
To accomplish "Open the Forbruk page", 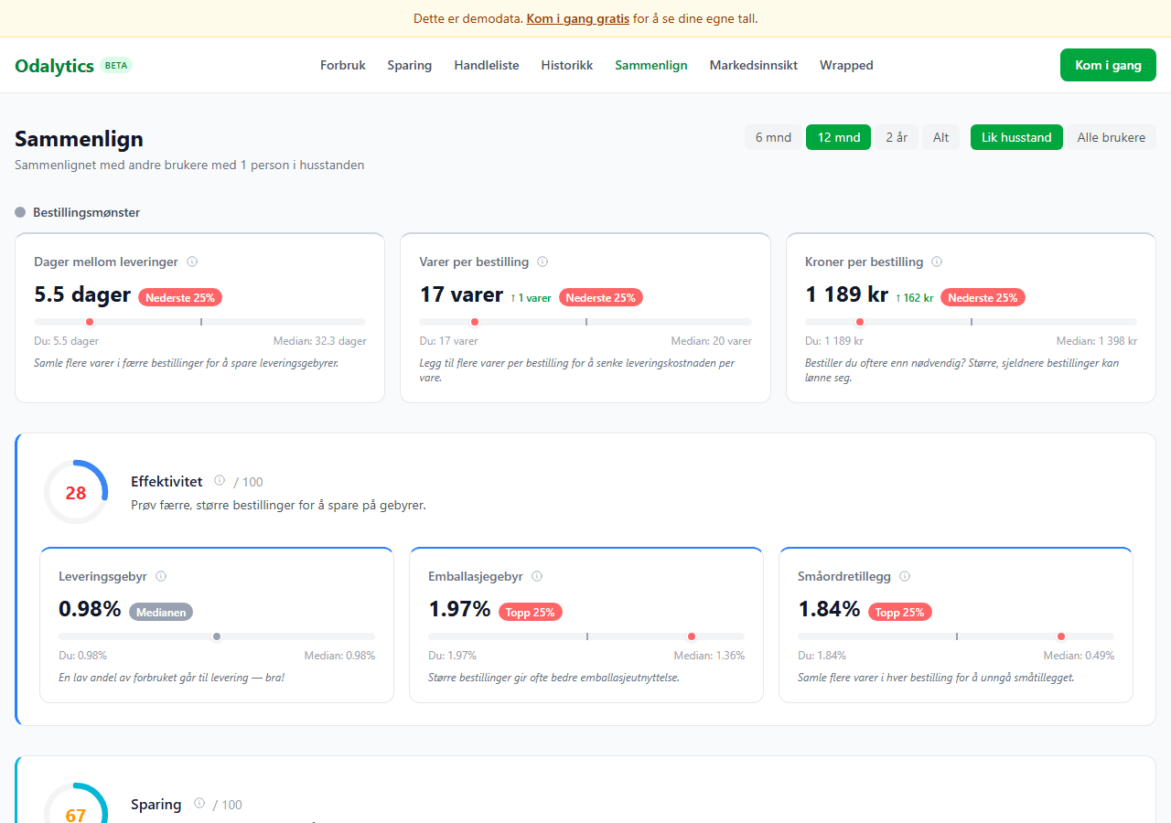I will pos(343,65).
